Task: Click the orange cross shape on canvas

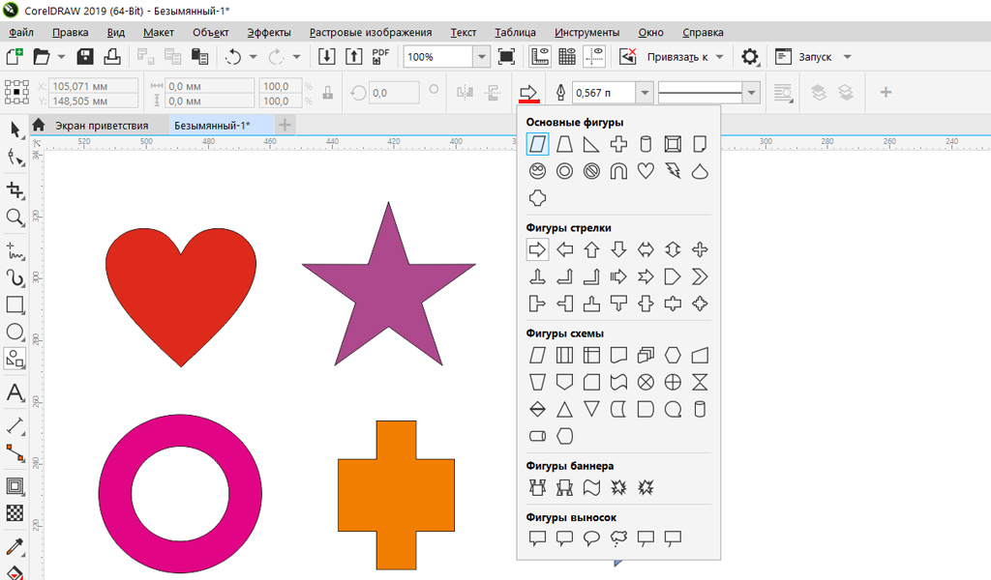Action: 396,494
